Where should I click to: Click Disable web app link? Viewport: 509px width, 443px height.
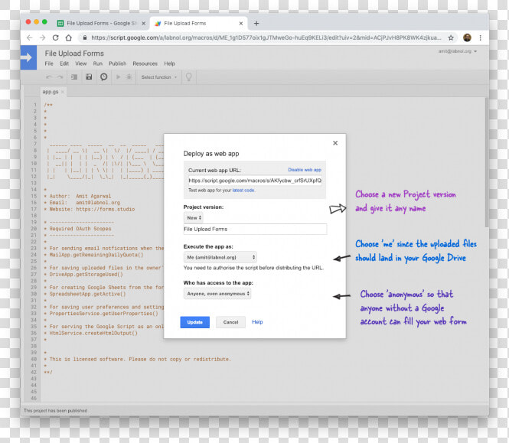pyautogui.click(x=305, y=170)
